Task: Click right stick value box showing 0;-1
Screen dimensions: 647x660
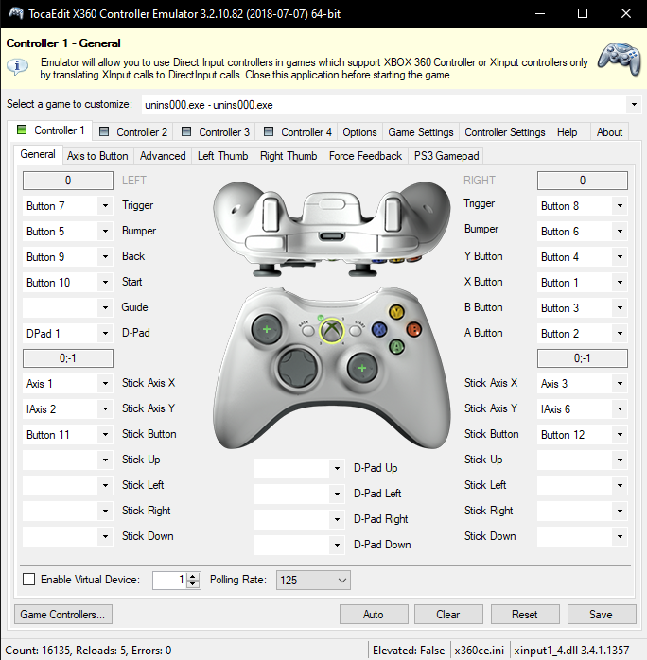Action: coord(582,358)
